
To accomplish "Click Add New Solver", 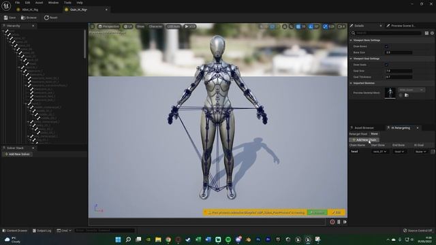I will pyautogui.click(x=17, y=154).
